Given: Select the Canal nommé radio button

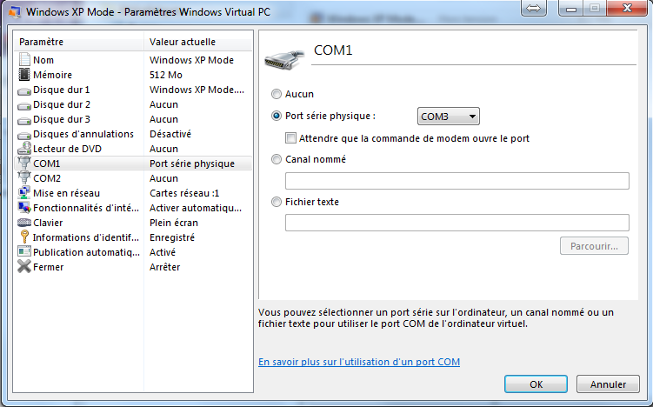Looking at the screenshot, I should coord(277,159).
